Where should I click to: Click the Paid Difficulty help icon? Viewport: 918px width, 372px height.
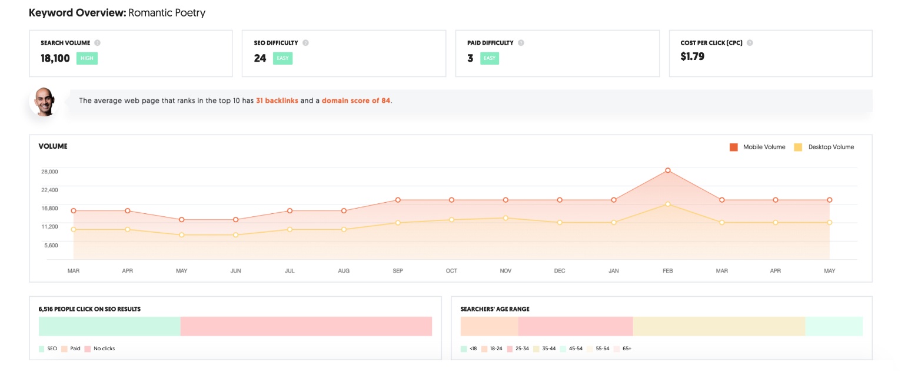click(x=521, y=43)
